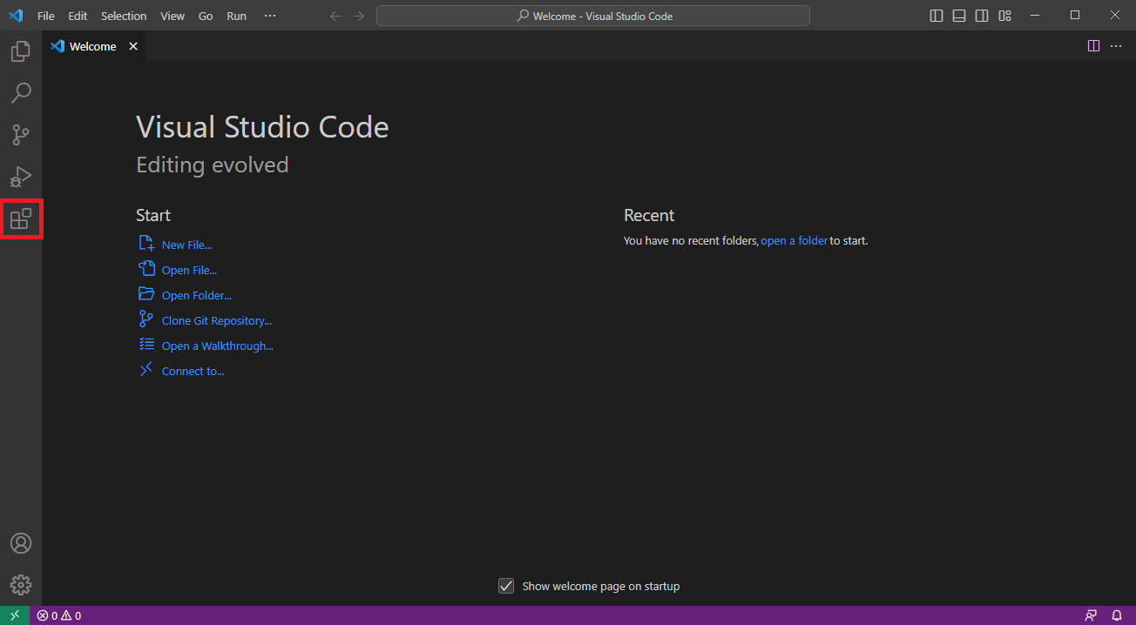Open the Selection menu
The width and height of the screenshot is (1136, 625).
pyautogui.click(x=124, y=16)
